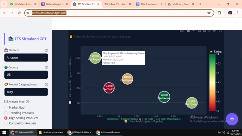Click the $1200K Olay Niacinamide bubble

(x=164, y=97)
